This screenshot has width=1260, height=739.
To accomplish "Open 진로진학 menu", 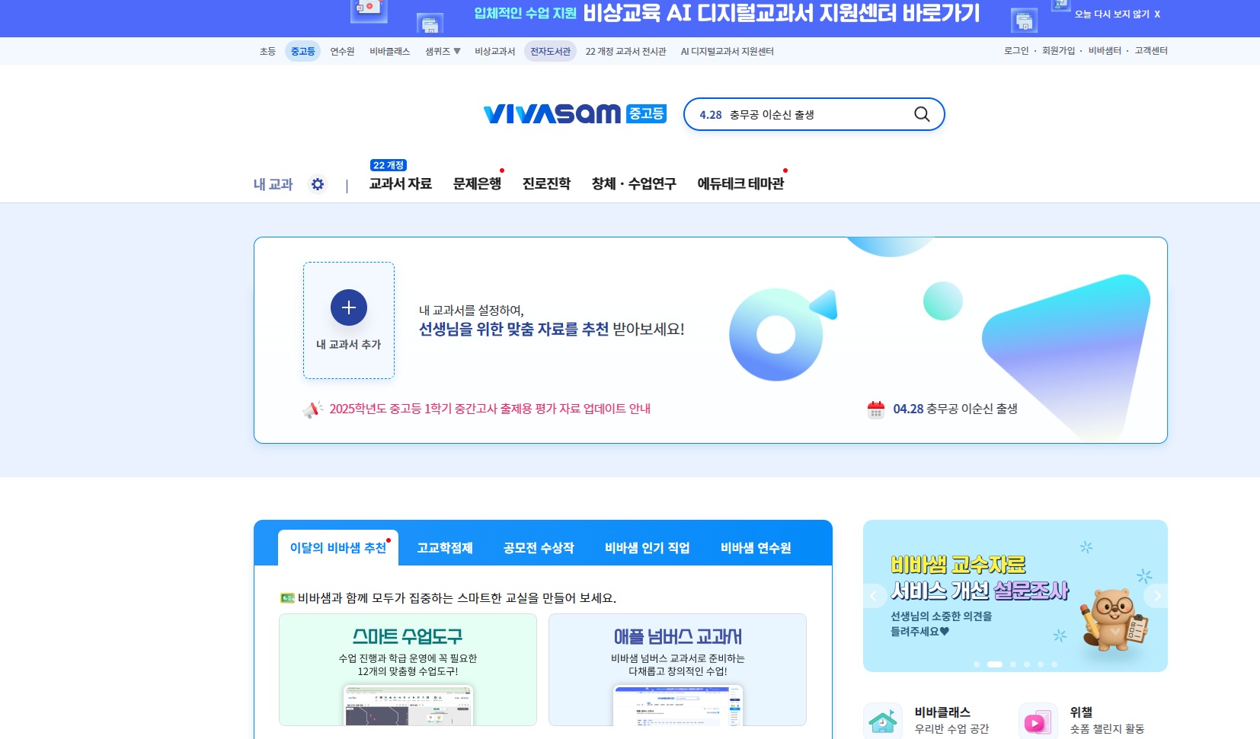I will point(546,183).
